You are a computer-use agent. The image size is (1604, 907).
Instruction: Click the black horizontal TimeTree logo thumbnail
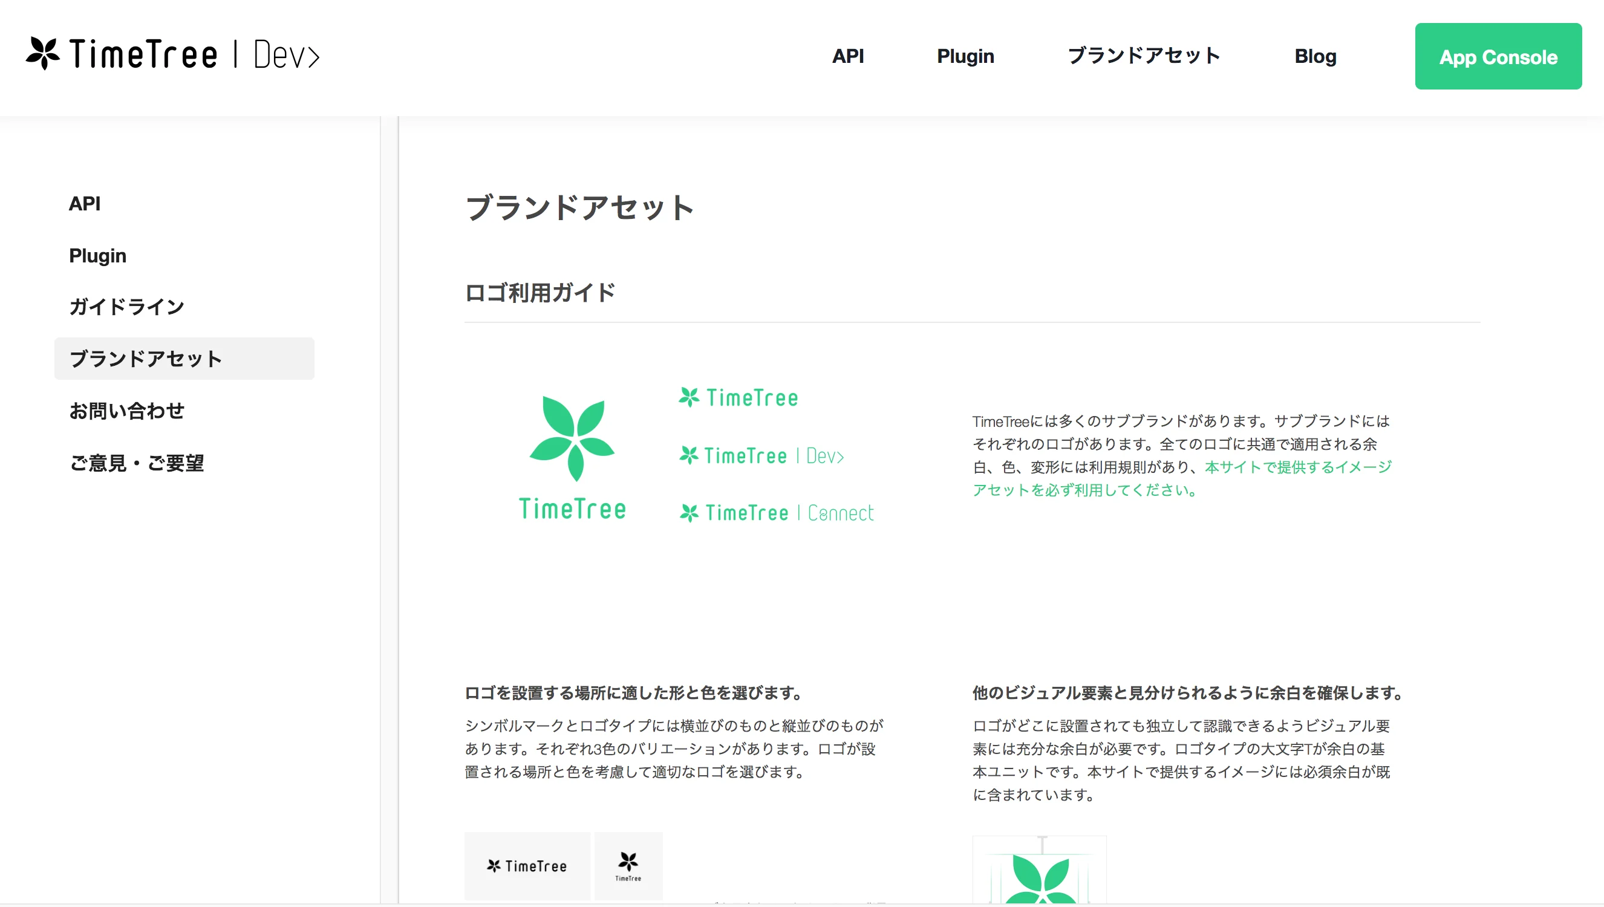[527, 865]
